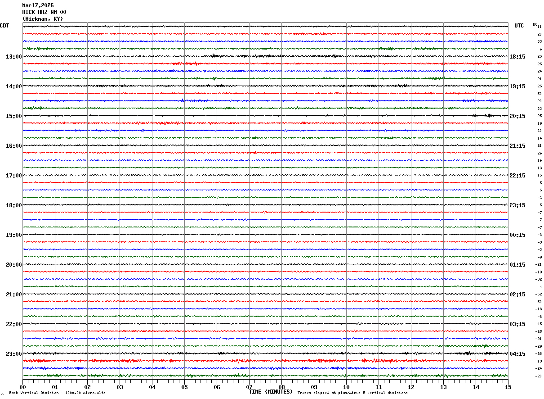Viewport: 544px width, 399px height.
Task: Click minute tick label 15 on time axis
Action: [508, 387]
